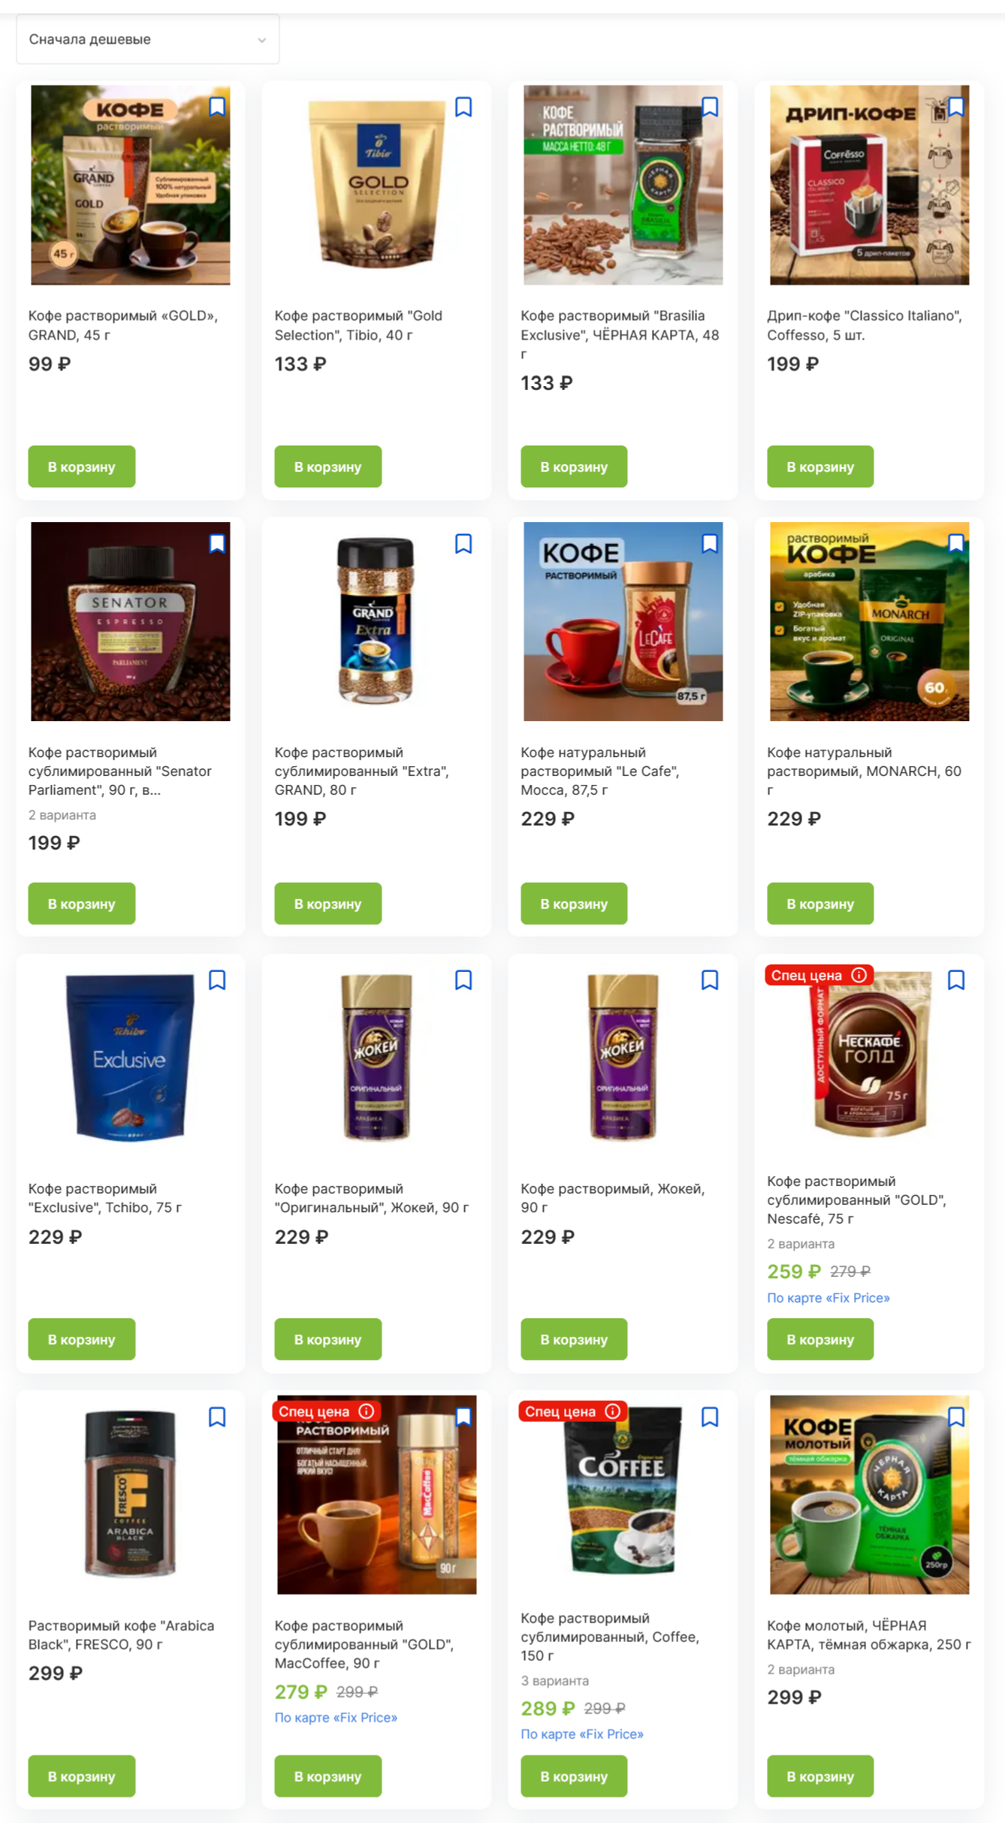This screenshot has width=1005, height=1823.
Task: Open the "Сначала дешевые" sorting dropdown
Action: click(x=148, y=39)
